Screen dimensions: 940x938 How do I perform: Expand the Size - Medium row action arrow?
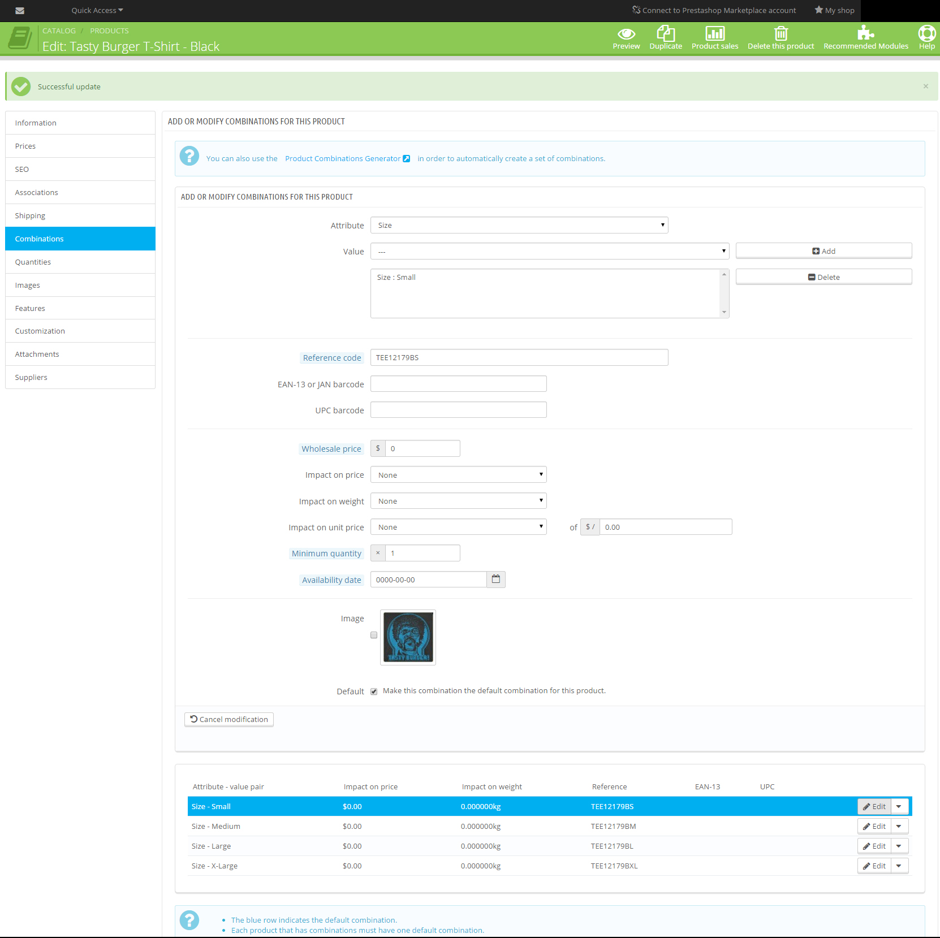(899, 827)
